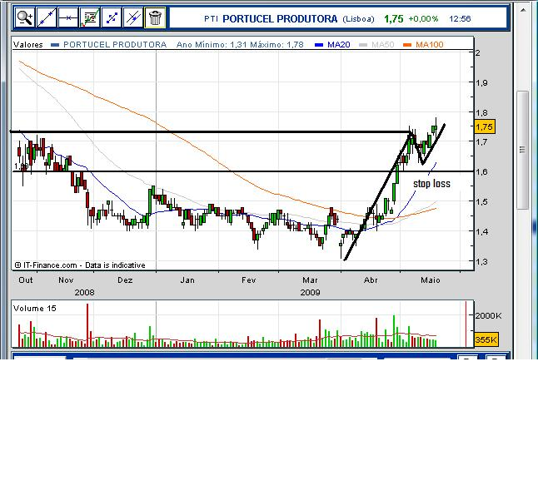Image resolution: width=538 pixels, height=500 pixels.
Task: Select the horizontal line drawing tool
Action: point(68,17)
